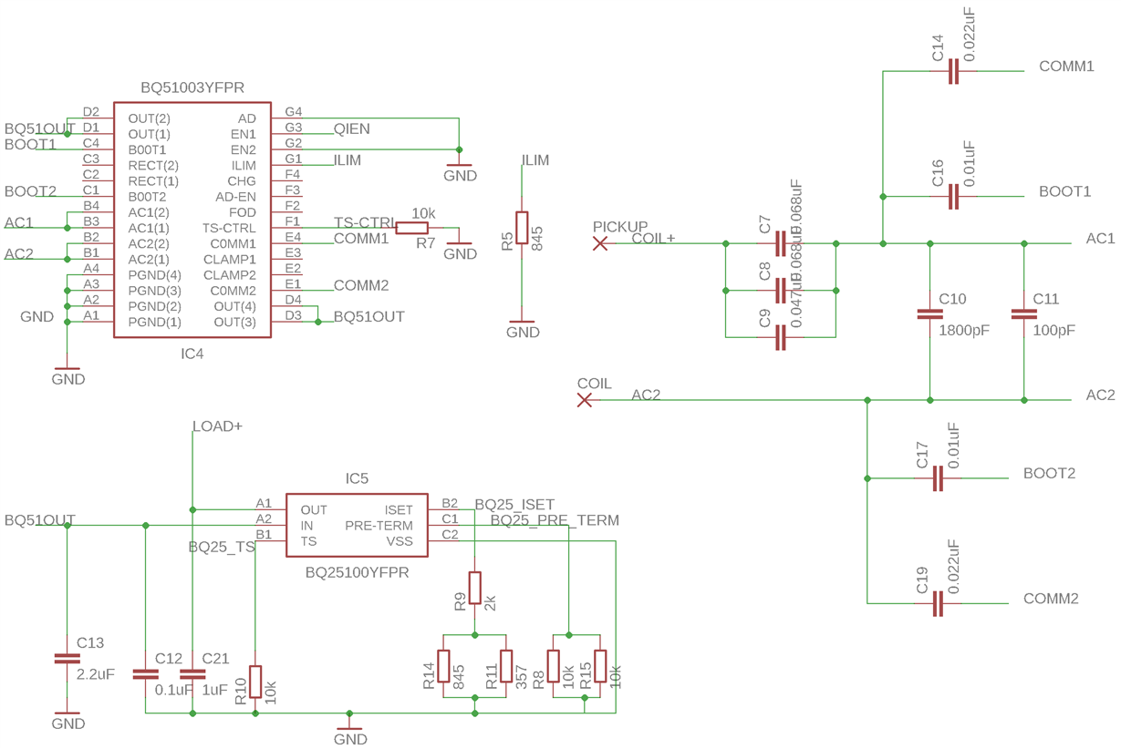Select the AD-EN pin name in IC4
Screen dimensions: 1121x749
[x=236, y=197]
